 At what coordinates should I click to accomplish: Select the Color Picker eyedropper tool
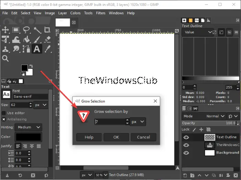48,49
